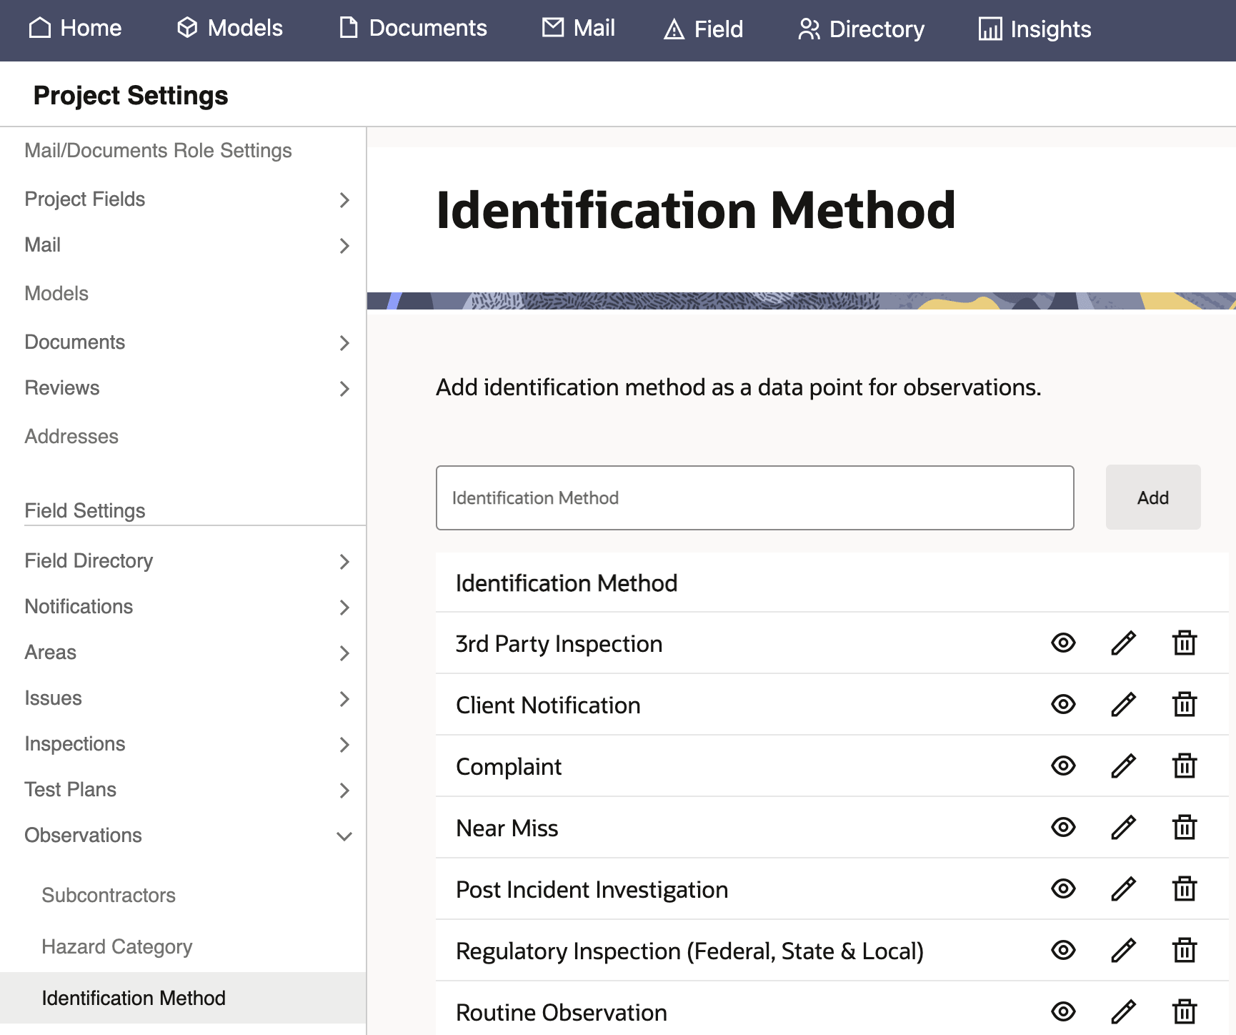Collapse the Observations section
Viewport: 1236px width, 1035px height.
pyautogui.click(x=344, y=836)
